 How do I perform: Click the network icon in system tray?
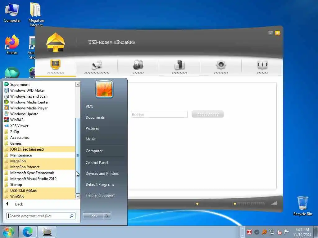271,232
